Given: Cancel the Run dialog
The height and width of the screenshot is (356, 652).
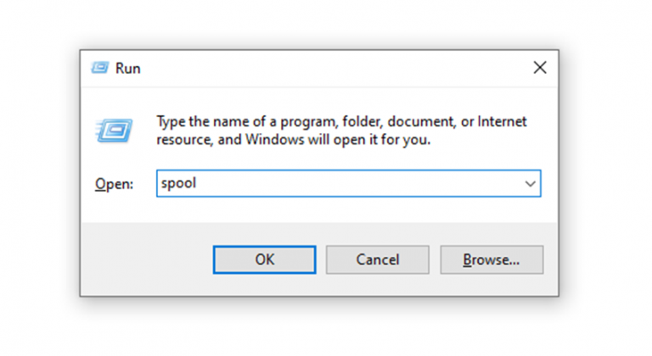Looking at the screenshot, I should click(x=377, y=259).
